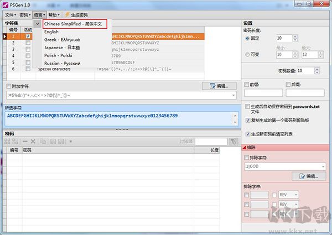The height and width of the screenshot is (235, 332).
Task: Enable the first 排除字串 row checkbox
Action: (246, 195)
